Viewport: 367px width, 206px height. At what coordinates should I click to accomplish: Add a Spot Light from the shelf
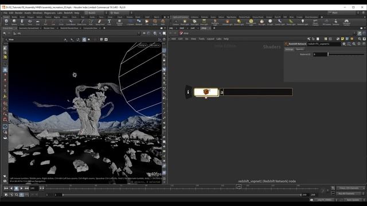pyautogui.click(x=194, y=22)
